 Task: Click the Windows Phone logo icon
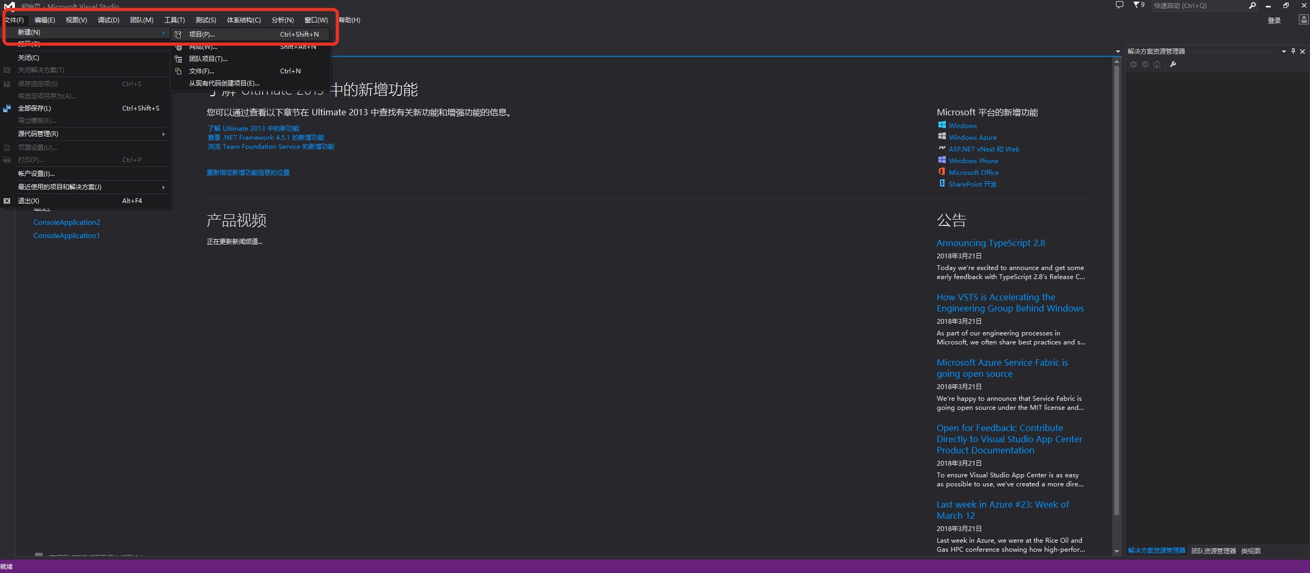pos(942,160)
